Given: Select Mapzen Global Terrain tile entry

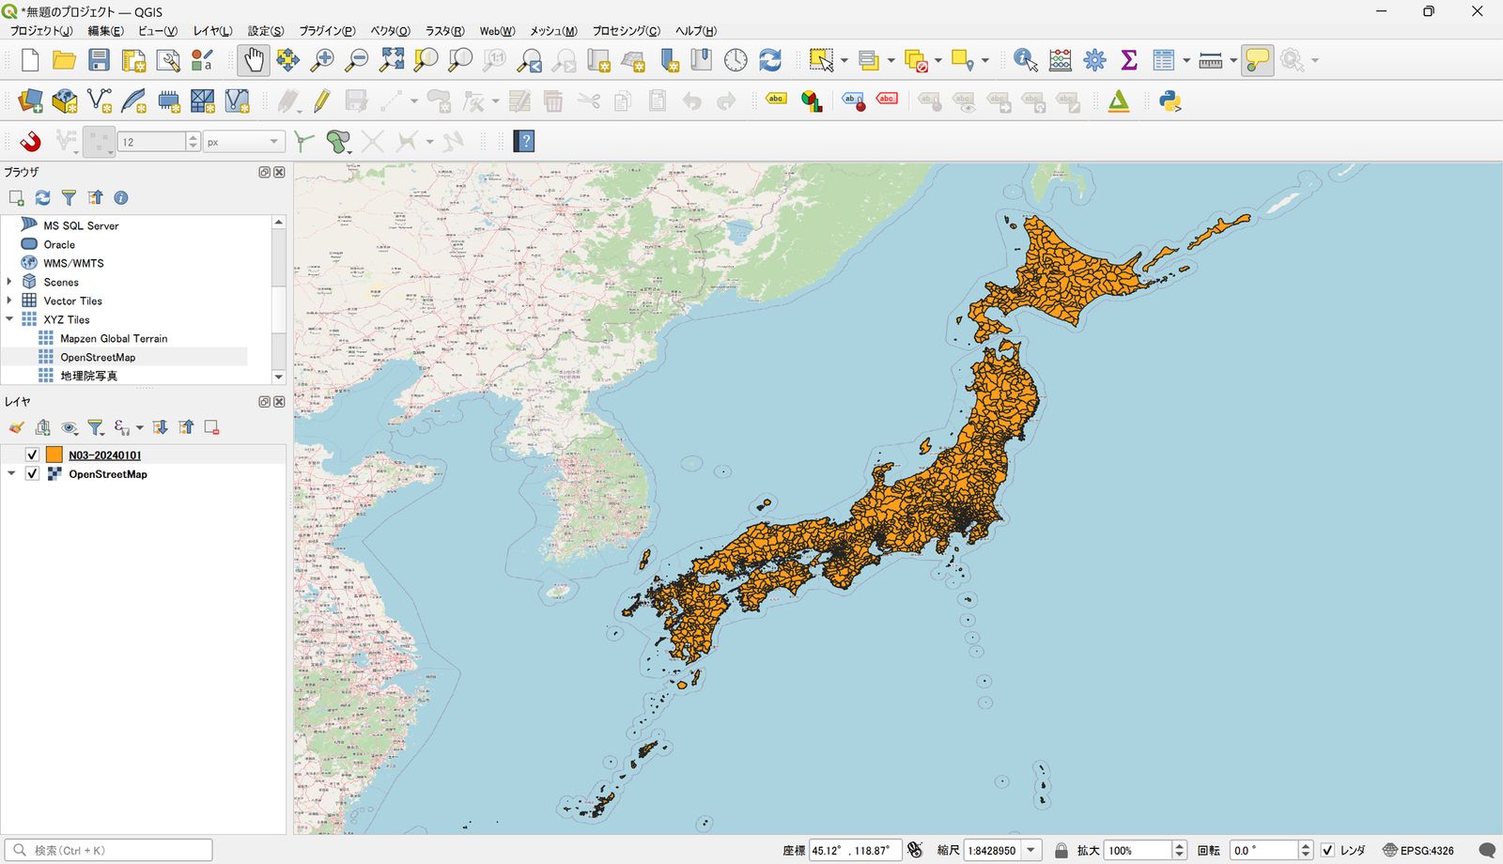Looking at the screenshot, I should (x=114, y=338).
